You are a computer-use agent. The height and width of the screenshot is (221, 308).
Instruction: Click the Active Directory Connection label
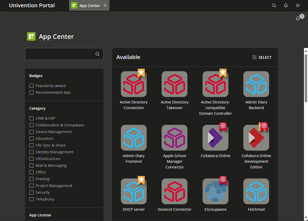[x=134, y=105]
